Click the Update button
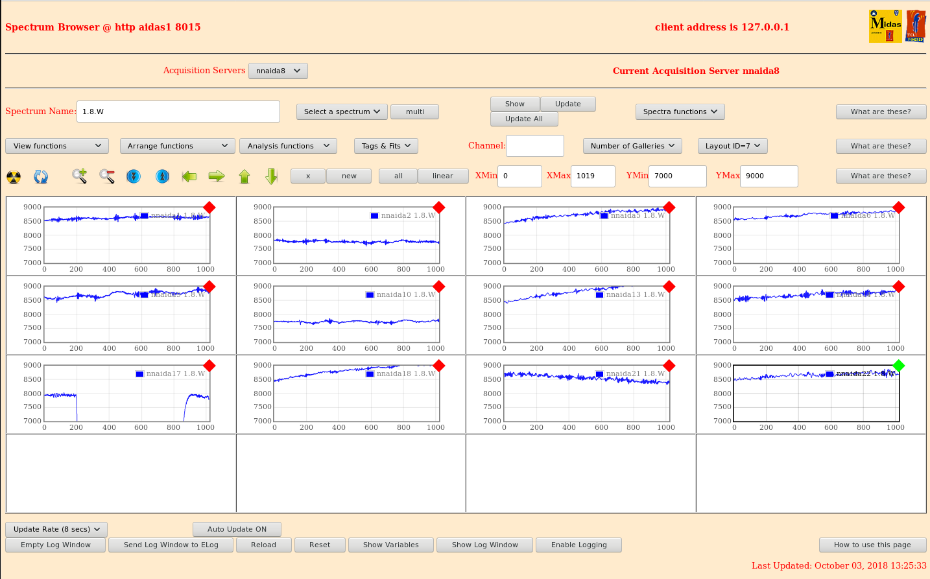930x579 pixels. (568, 104)
